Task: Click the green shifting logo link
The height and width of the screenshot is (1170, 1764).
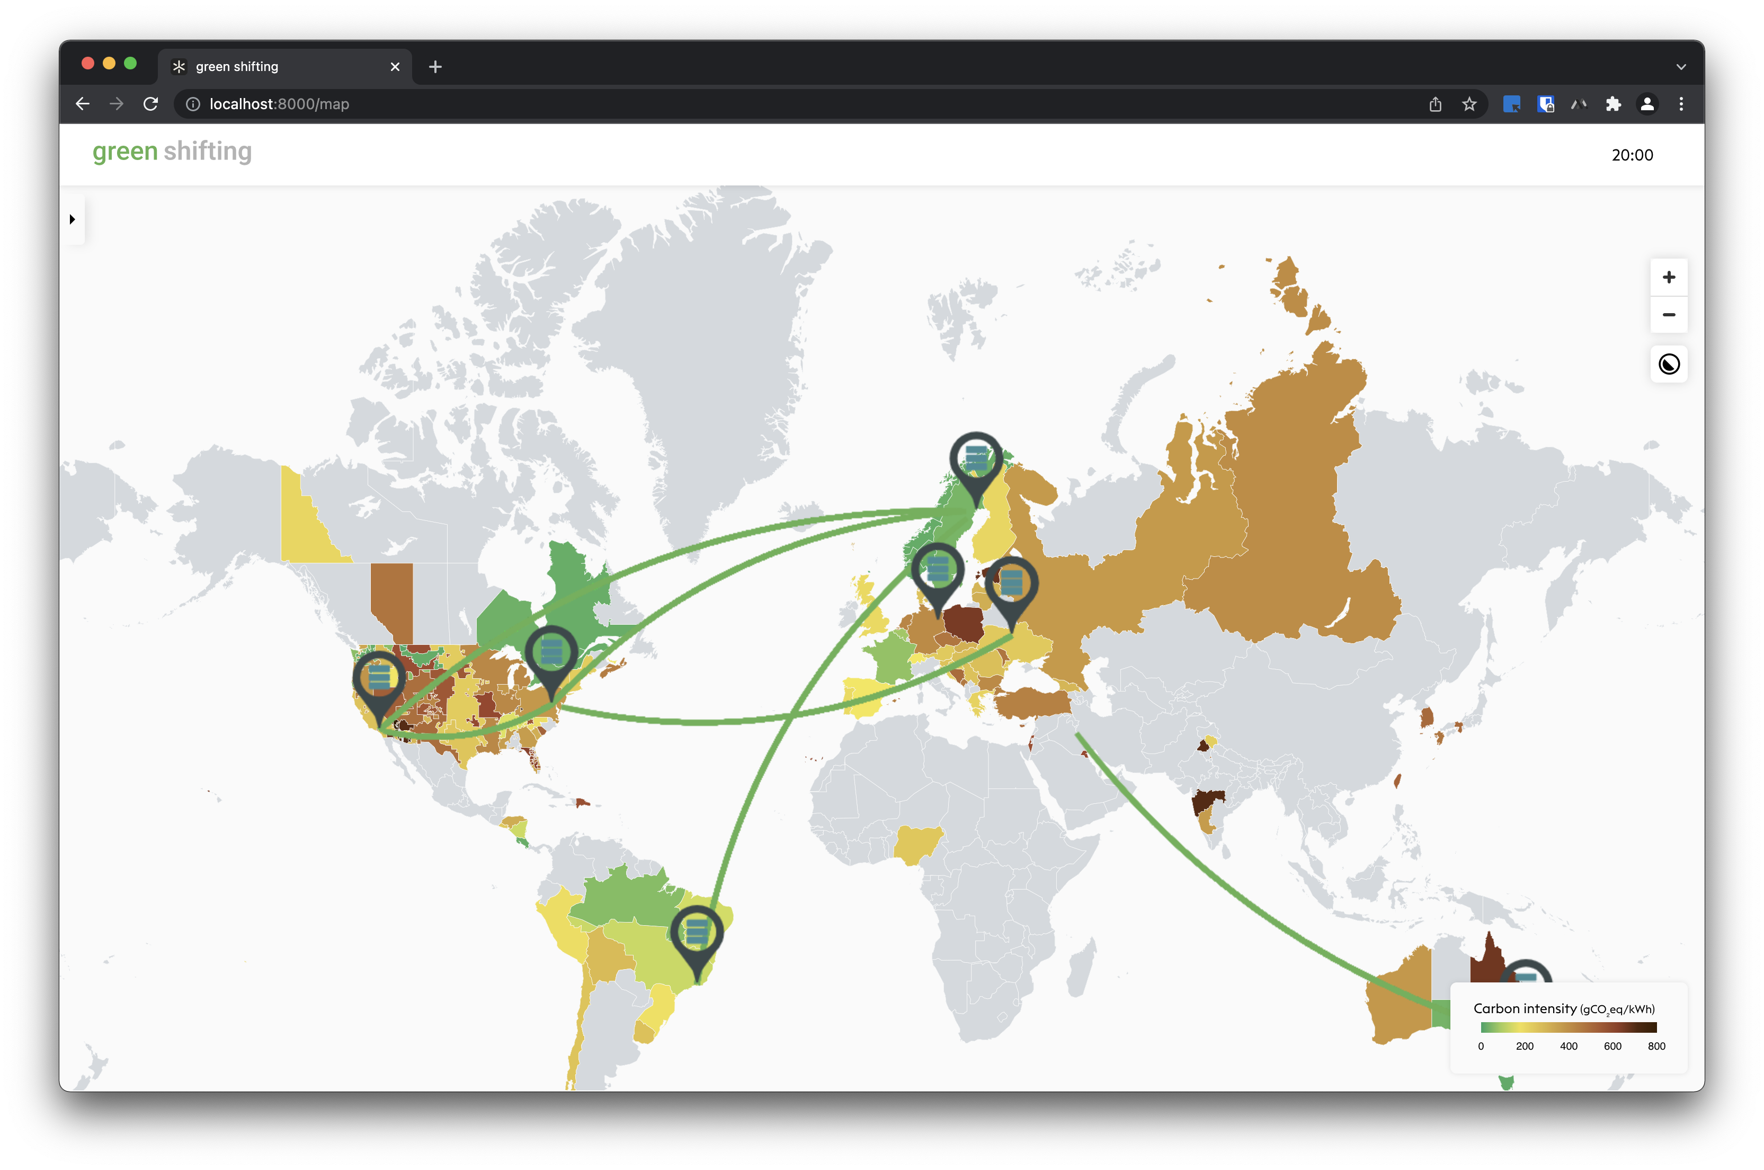Action: (172, 152)
